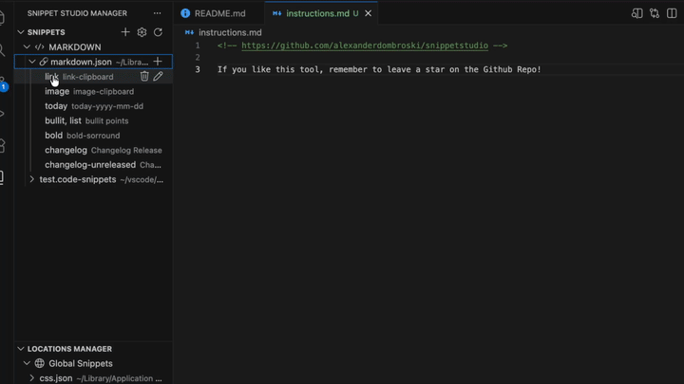This screenshot has width=684, height=384.
Task: Select the image snippet
Action: click(x=94, y=91)
